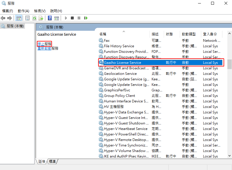Click the 重新啟動 service link

[44, 48]
